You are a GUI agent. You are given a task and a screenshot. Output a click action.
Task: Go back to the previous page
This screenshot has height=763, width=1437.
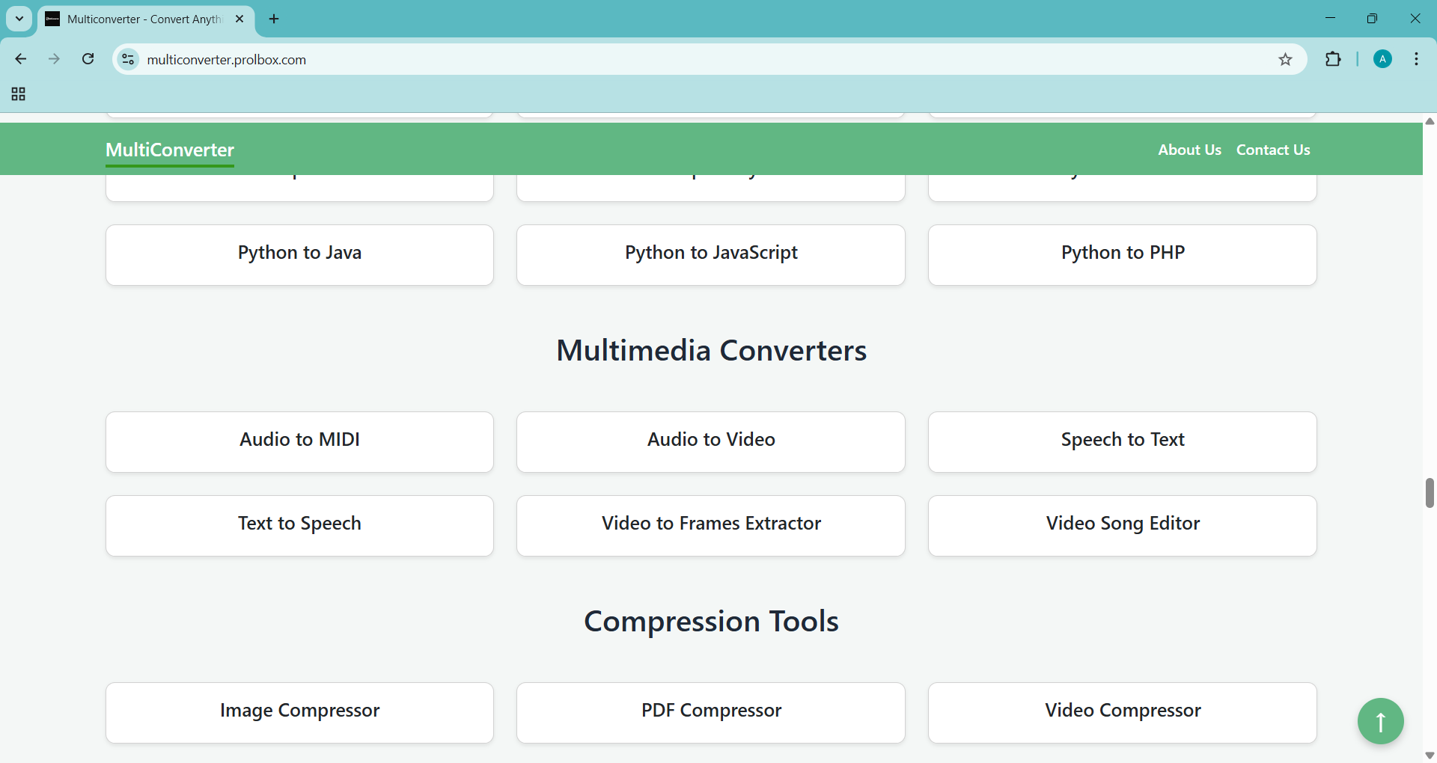click(x=21, y=59)
